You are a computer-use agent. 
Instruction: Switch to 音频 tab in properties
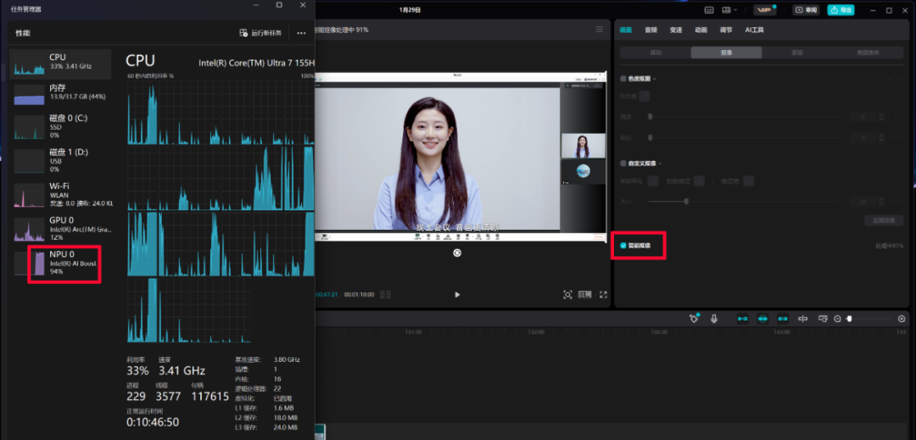pyautogui.click(x=651, y=30)
